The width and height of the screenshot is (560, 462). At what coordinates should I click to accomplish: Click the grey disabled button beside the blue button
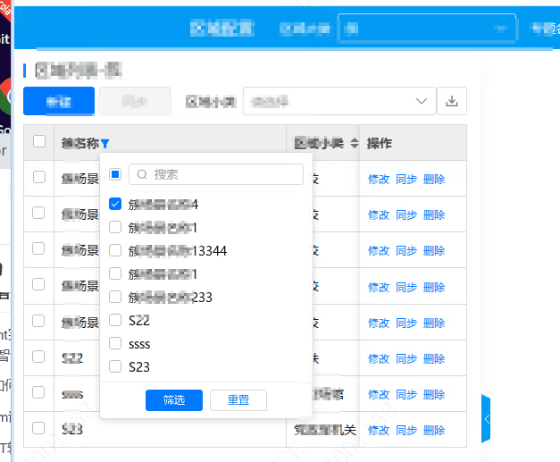click(135, 101)
